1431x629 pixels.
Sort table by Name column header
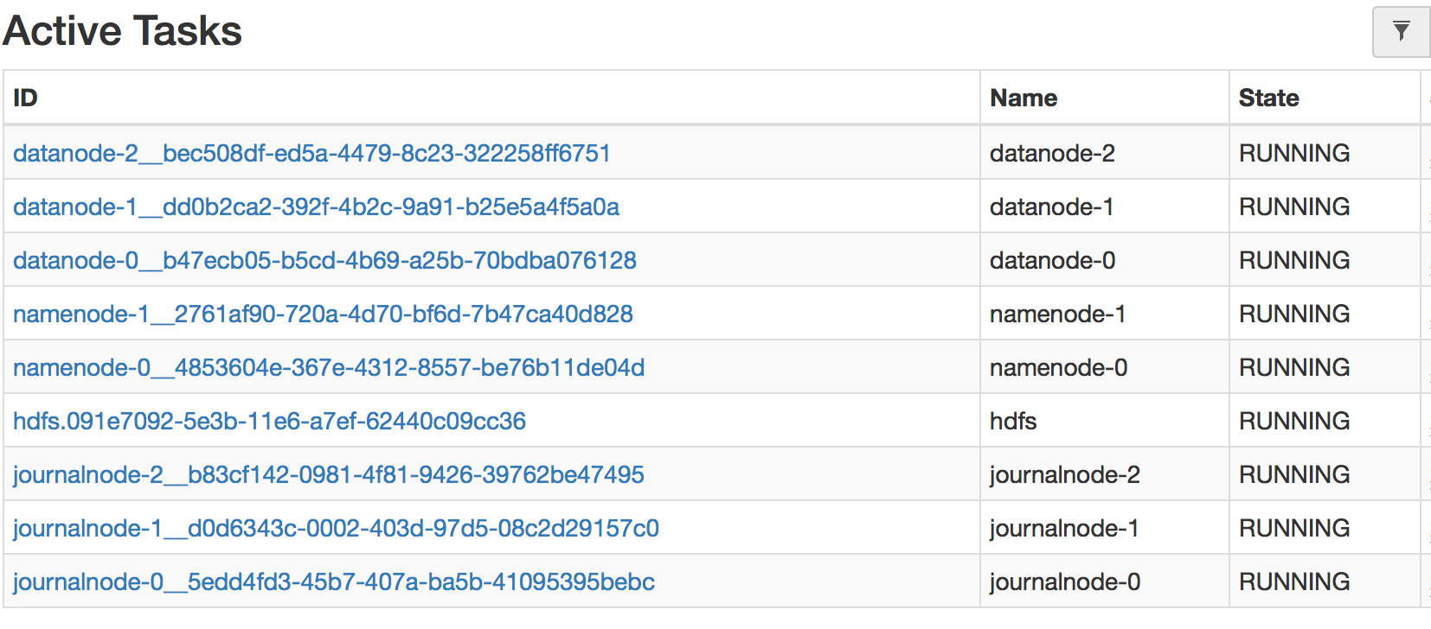(1024, 98)
